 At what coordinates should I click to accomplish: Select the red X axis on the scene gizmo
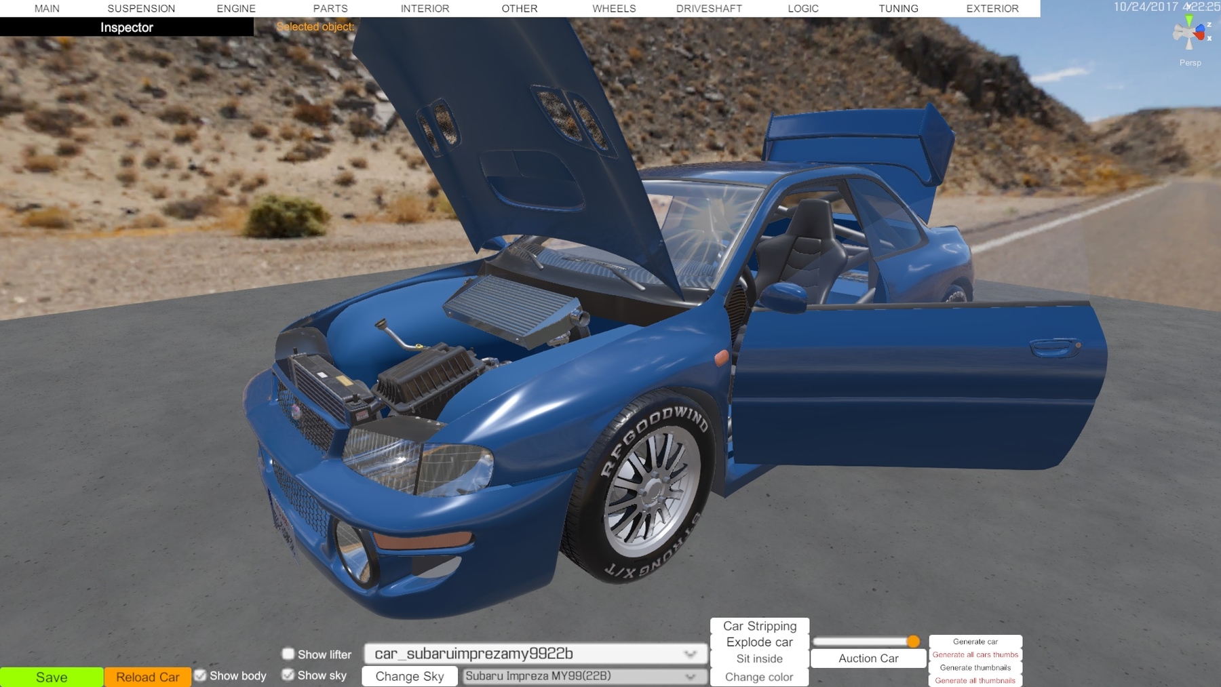1199,36
